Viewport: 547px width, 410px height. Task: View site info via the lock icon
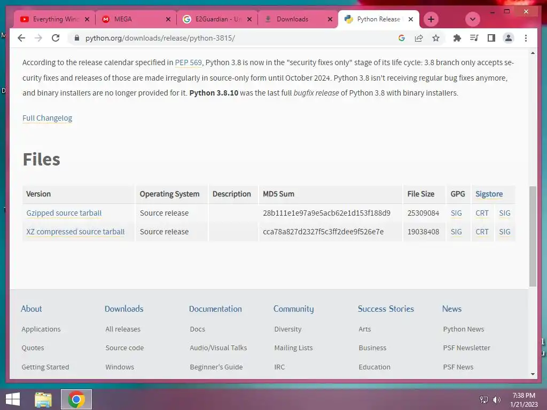tap(77, 38)
